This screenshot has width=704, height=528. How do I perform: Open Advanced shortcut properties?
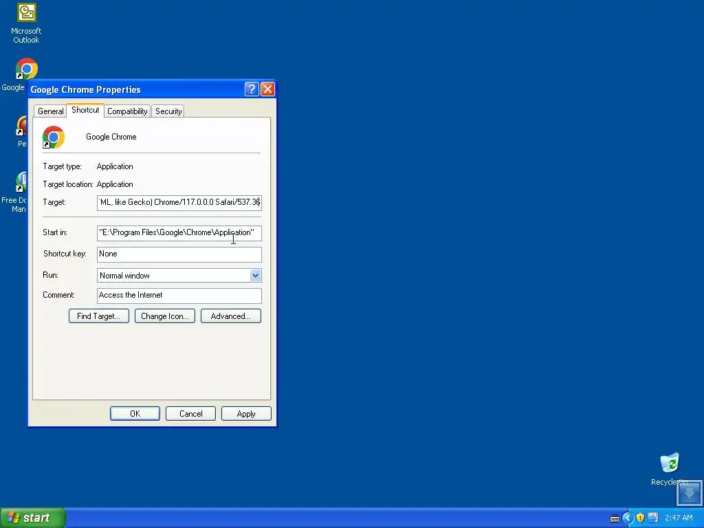point(231,316)
